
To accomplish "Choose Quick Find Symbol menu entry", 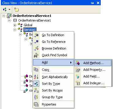I will (x=53, y=55).
